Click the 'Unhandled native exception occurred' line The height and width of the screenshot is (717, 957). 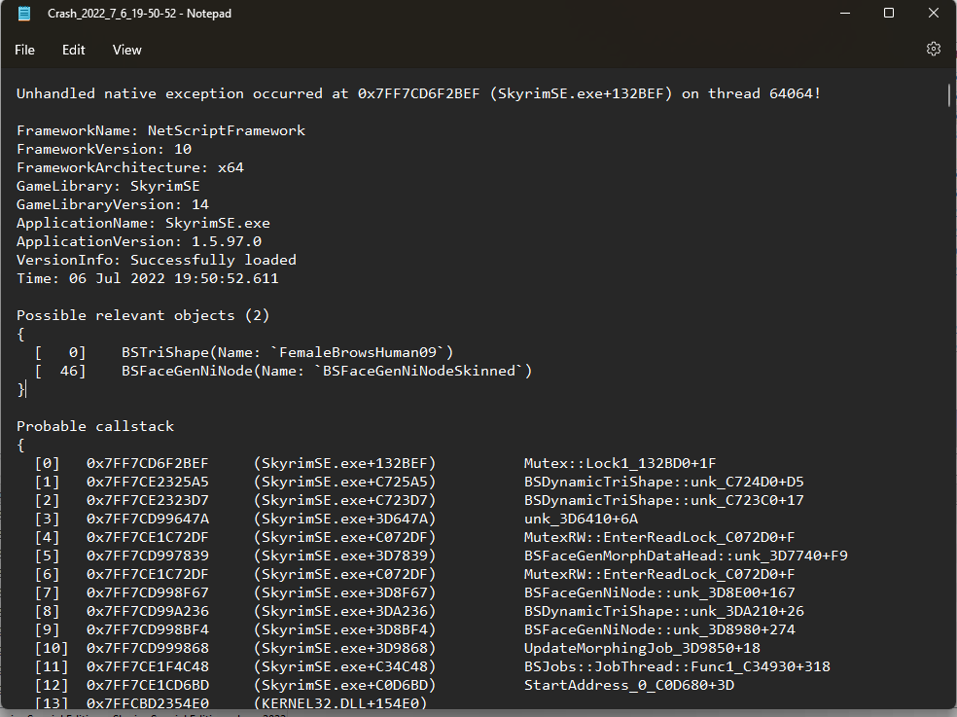tap(418, 93)
